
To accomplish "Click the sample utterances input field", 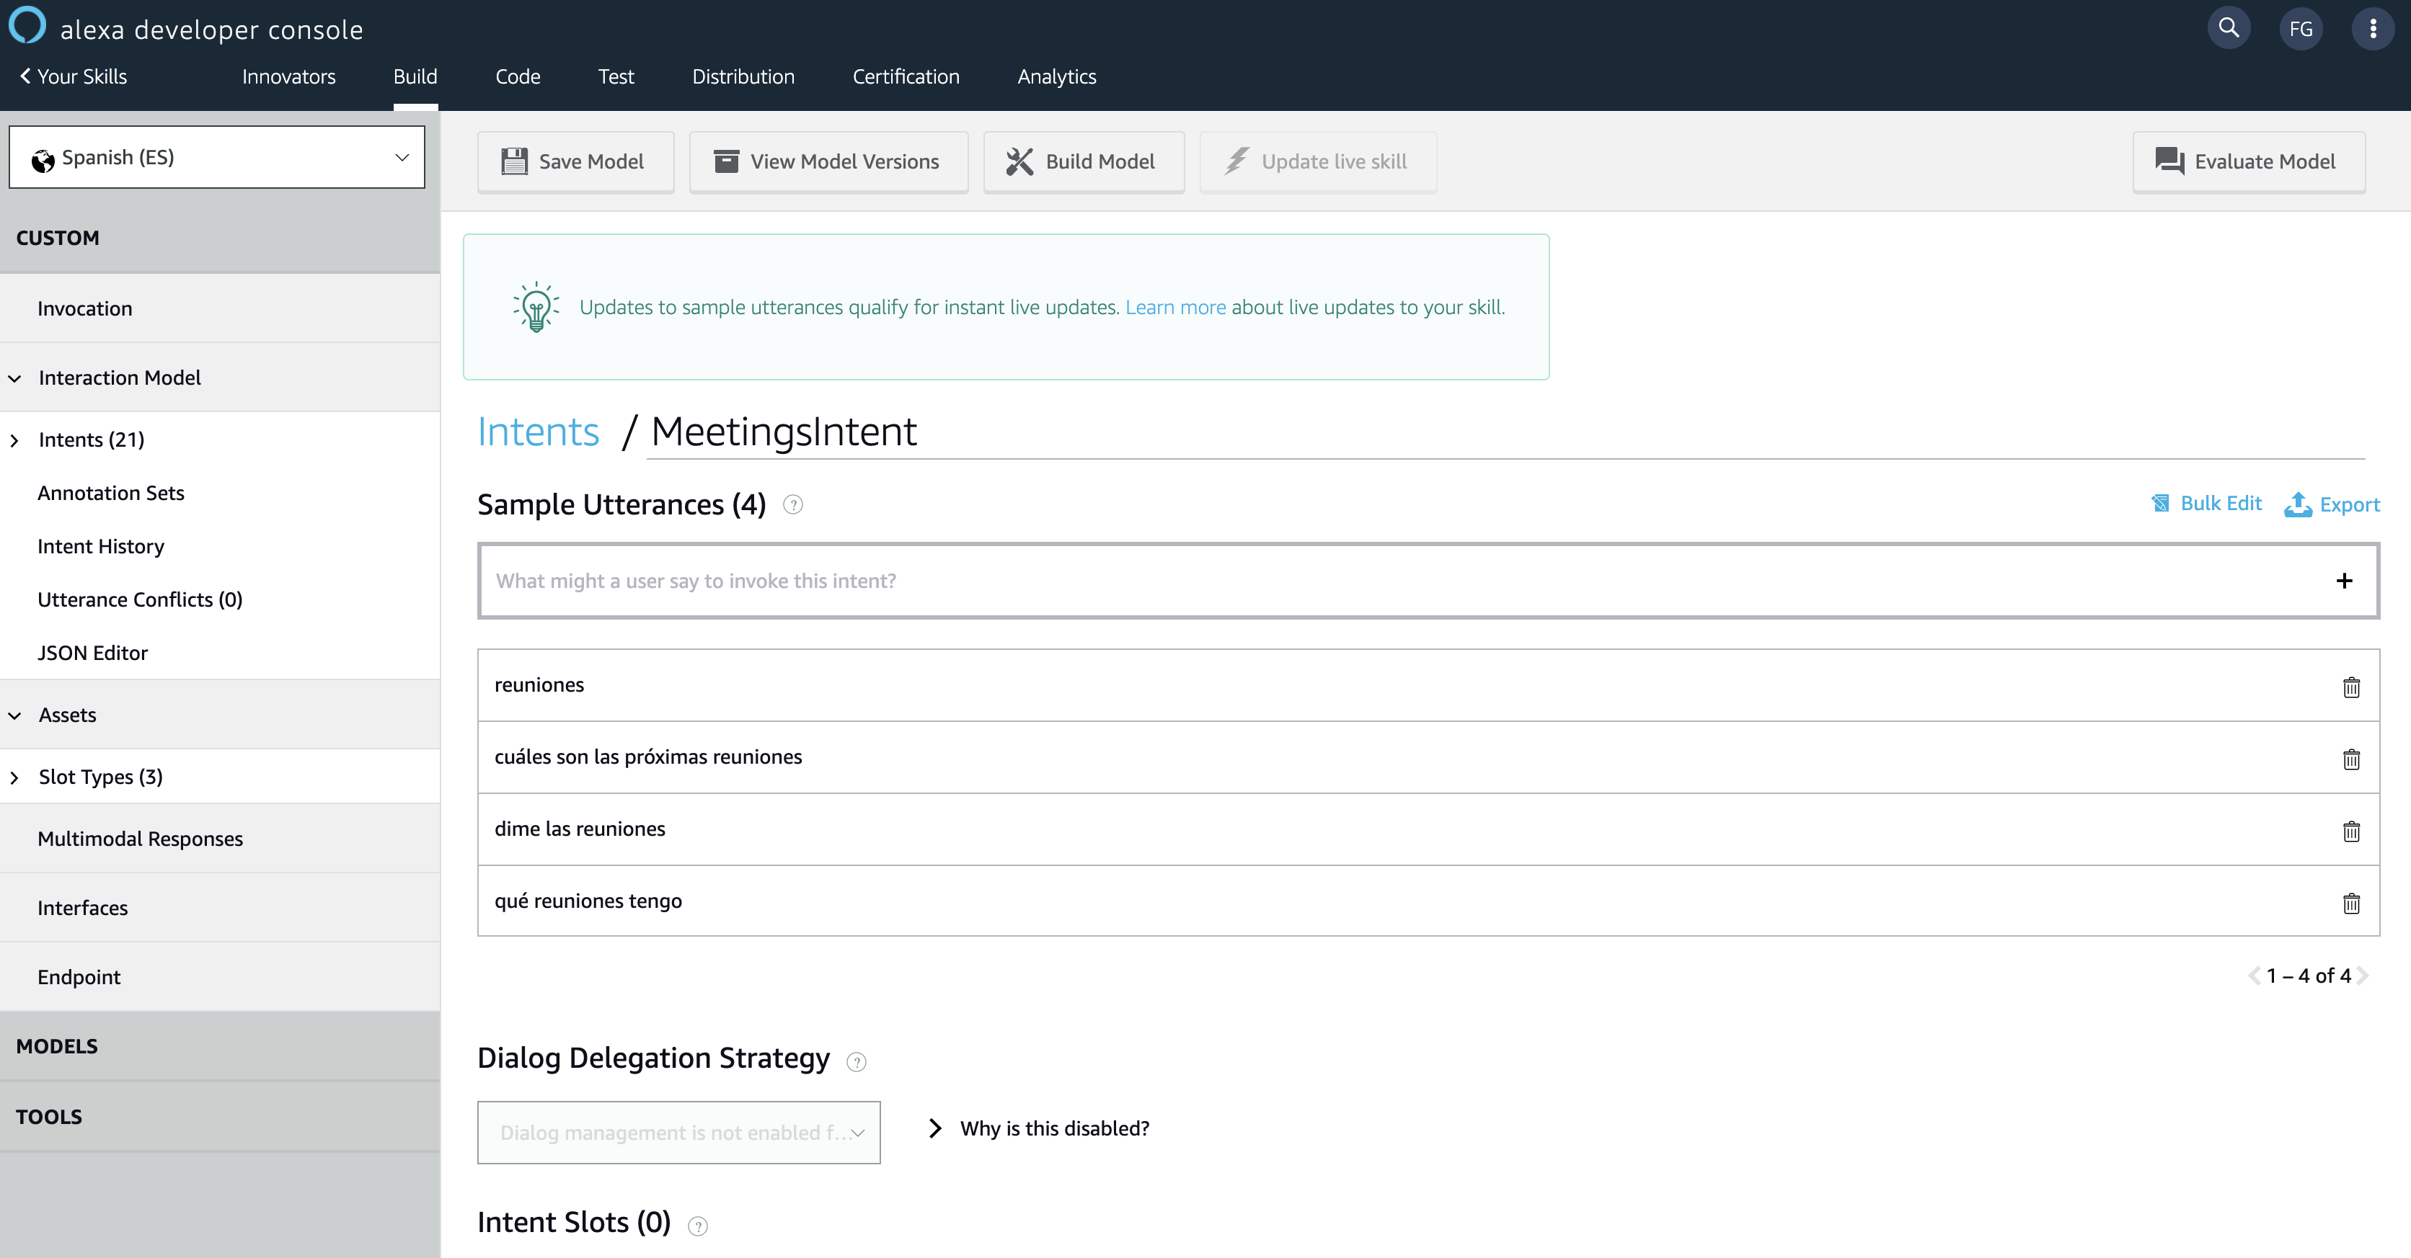I will click(x=1423, y=579).
